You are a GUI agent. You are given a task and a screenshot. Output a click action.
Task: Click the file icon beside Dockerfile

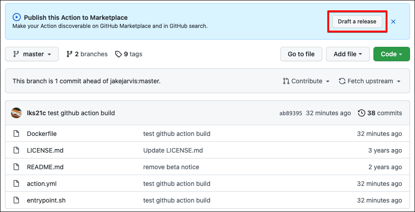(x=16, y=134)
